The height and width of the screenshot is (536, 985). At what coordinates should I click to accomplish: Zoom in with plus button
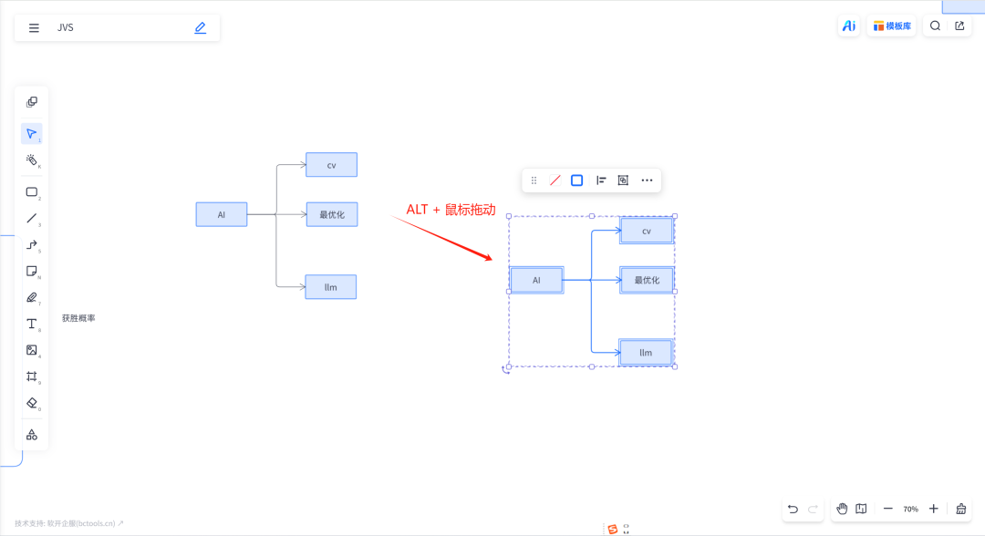point(934,509)
